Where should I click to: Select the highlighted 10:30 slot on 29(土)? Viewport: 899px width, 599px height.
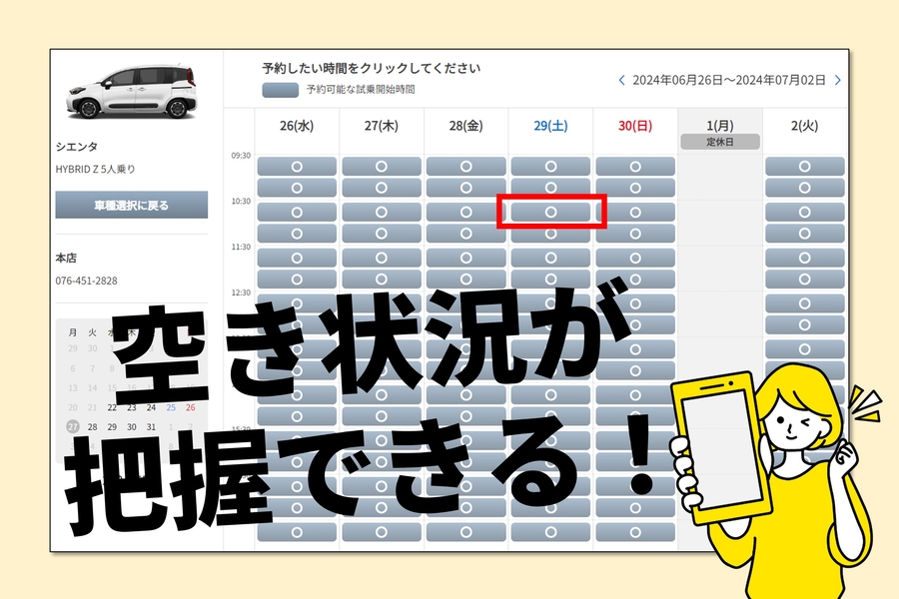[x=552, y=211]
